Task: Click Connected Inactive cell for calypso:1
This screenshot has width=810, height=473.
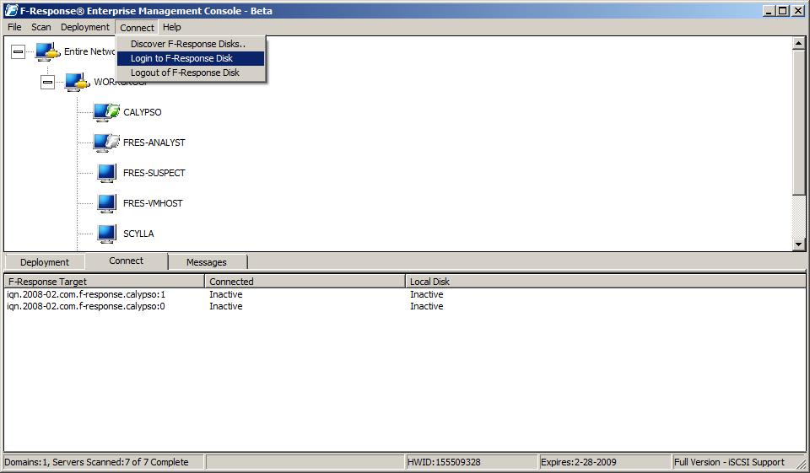Action: coord(226,294)
